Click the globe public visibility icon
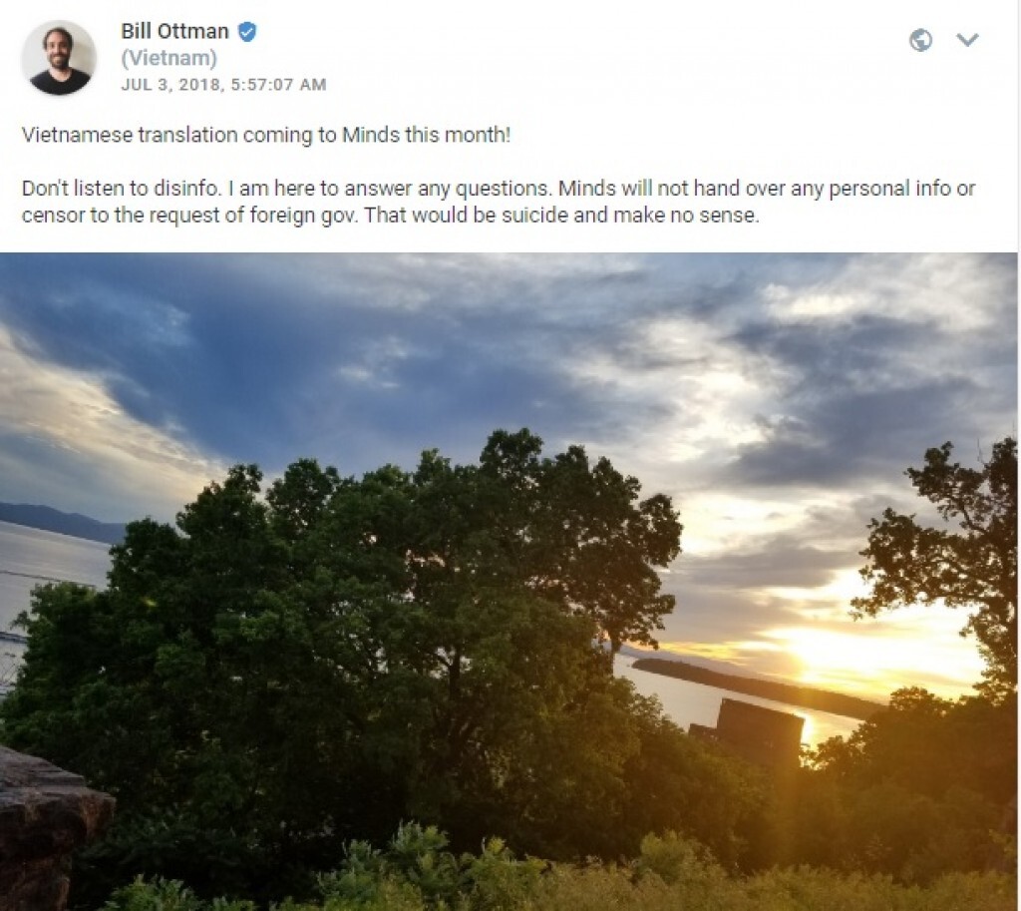The width and height of the screenshot is (1021, 911). coord(921,40)
